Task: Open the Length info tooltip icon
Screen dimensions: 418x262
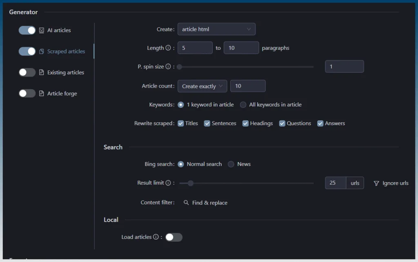Action: 168,48
